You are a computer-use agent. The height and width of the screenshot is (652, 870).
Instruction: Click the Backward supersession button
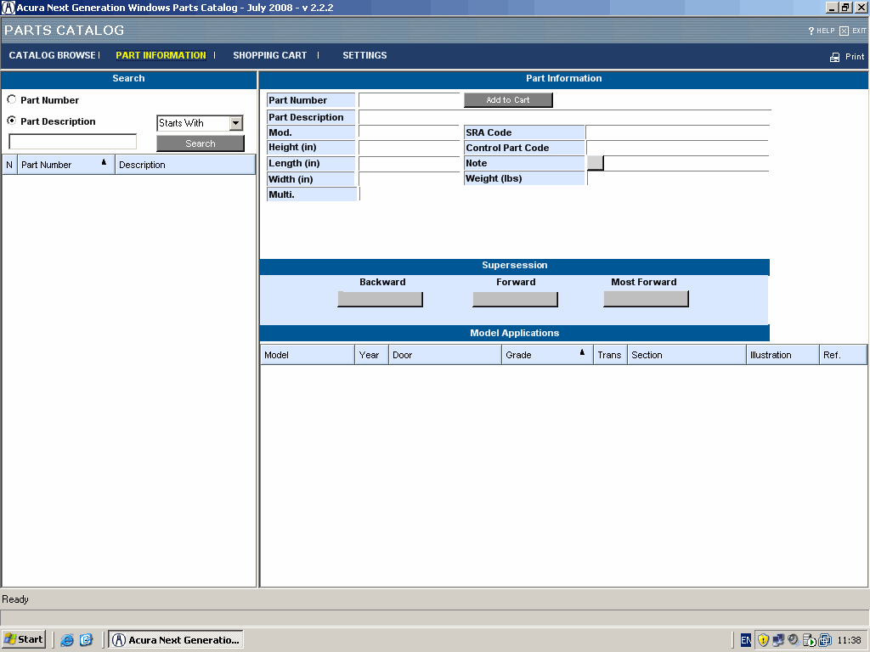(x=380, y=299)
